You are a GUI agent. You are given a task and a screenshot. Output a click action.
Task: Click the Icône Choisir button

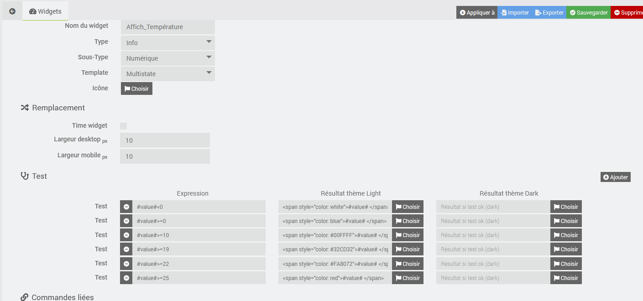point(136,88)
